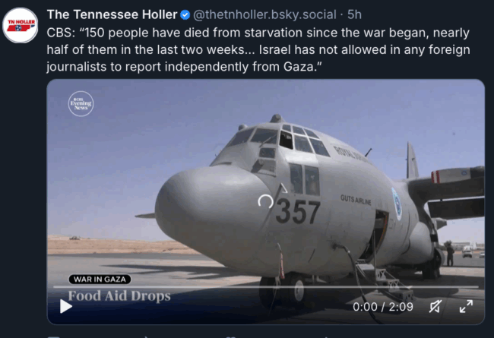Click the loading spinner in the video center
This screenshot has height=338, width=494.
(265, 201)
